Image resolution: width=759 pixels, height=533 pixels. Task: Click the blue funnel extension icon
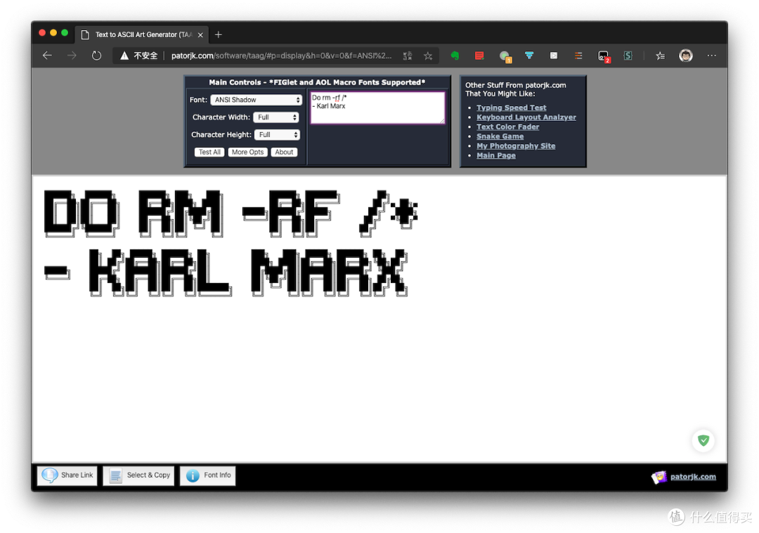point(529,55)
